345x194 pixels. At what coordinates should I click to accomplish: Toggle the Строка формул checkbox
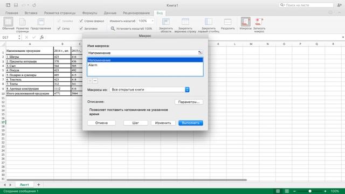81,21
